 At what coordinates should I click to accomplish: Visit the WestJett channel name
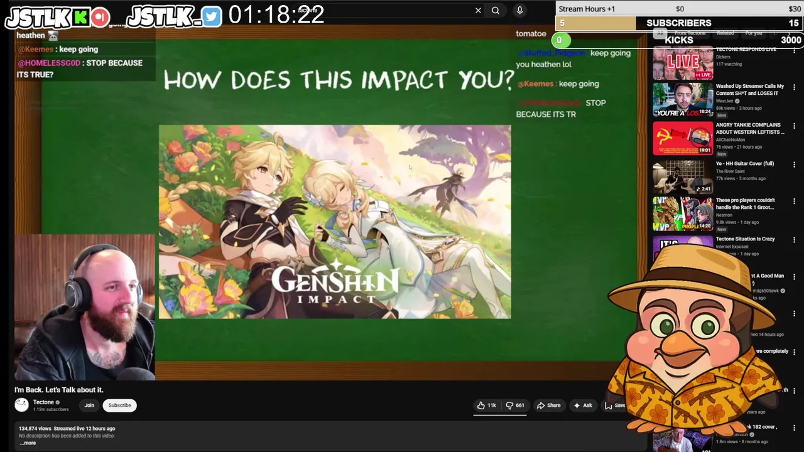coord(725,101)
